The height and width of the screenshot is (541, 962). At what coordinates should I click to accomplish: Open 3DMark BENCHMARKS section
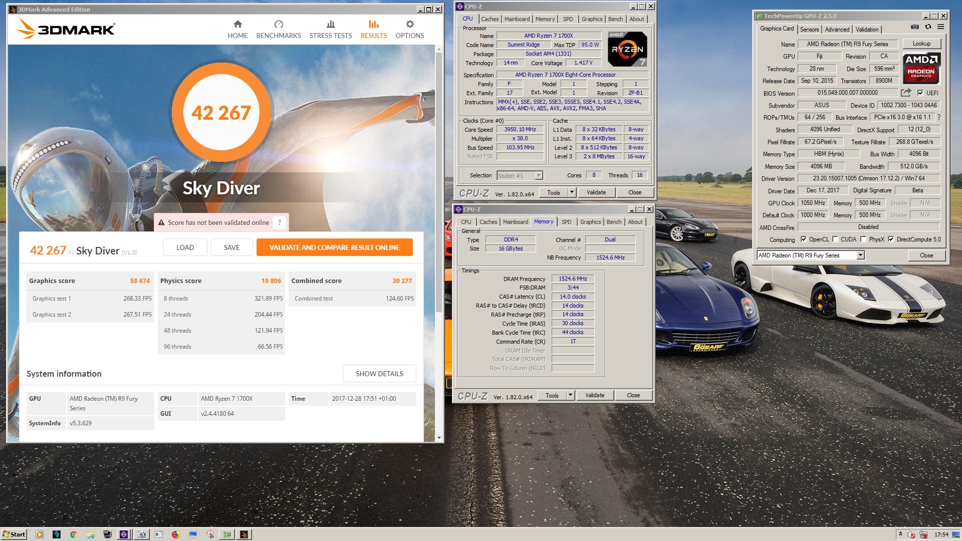279,30
